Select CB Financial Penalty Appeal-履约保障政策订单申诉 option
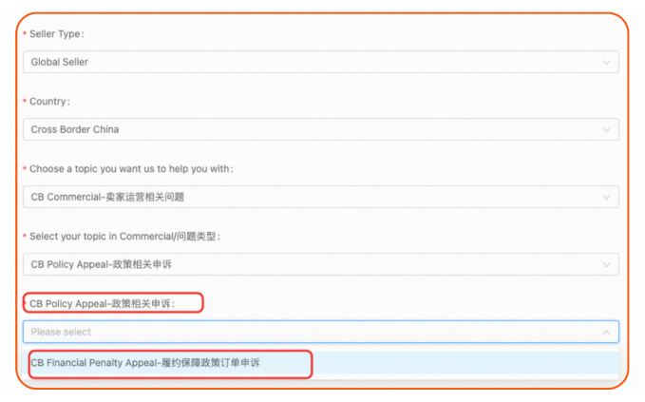The image size is (645, 402). pos(145,363)
